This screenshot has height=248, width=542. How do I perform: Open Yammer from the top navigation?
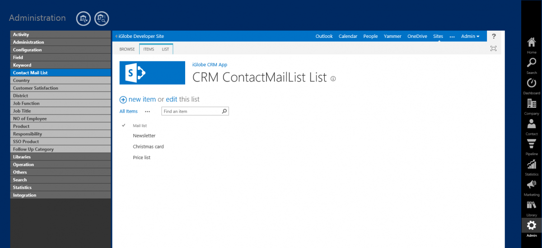[392, 36]
